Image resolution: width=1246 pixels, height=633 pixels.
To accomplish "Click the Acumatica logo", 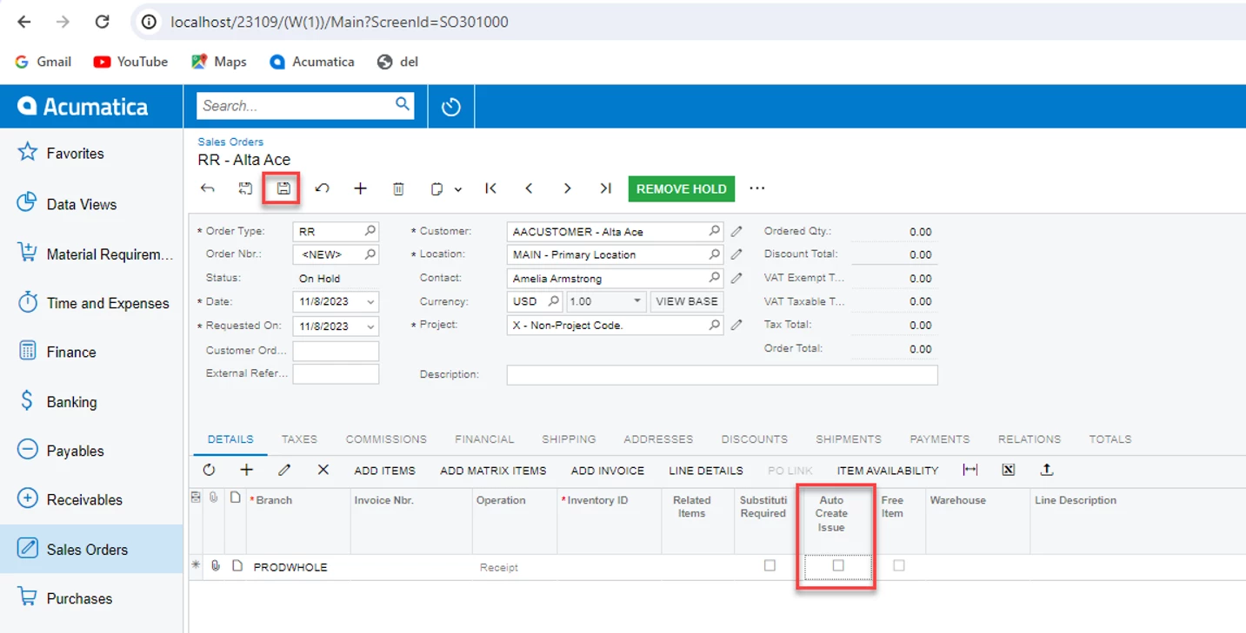I will coord(83,106).
